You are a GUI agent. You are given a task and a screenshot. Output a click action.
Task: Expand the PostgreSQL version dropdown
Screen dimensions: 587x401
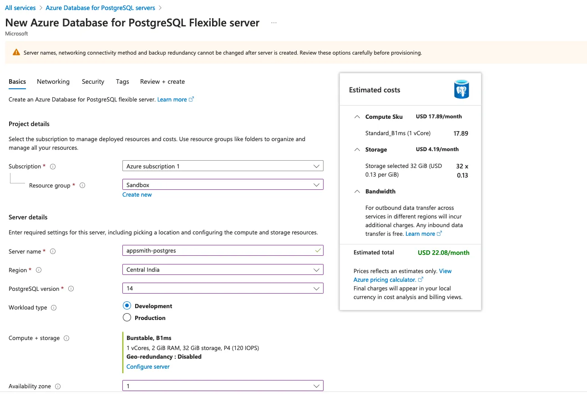(223, 289)
